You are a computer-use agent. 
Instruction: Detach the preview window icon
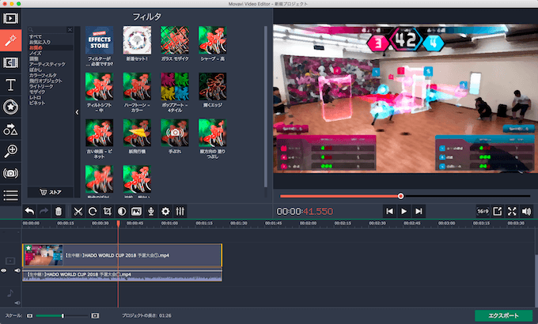tap(498, 212)
